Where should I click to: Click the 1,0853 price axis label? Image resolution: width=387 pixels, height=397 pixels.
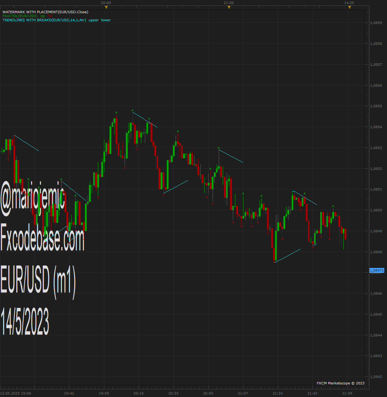coord(376,148)
